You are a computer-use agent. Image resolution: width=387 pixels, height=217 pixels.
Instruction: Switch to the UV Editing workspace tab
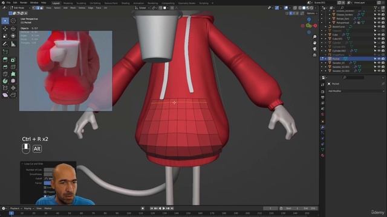coord(95,3)
